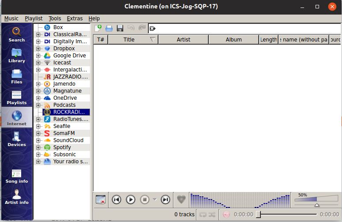Toggle shuffle mode in status bar
Screen dimensions: 342x222
pyautogui.click(x=212, y=214)
